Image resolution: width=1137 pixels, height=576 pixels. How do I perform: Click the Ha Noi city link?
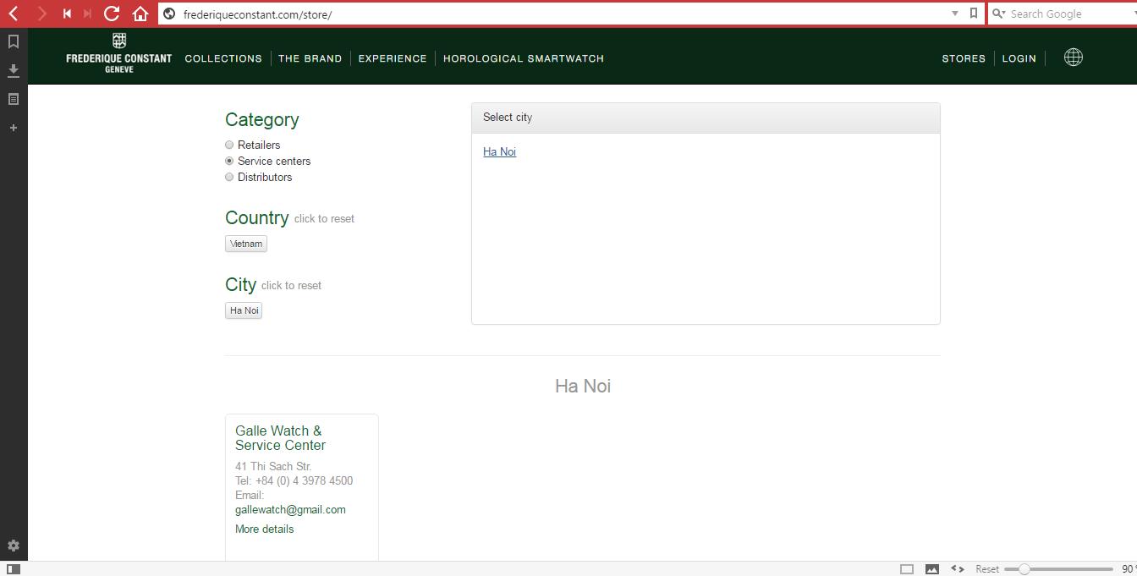[x=499, y=151]
